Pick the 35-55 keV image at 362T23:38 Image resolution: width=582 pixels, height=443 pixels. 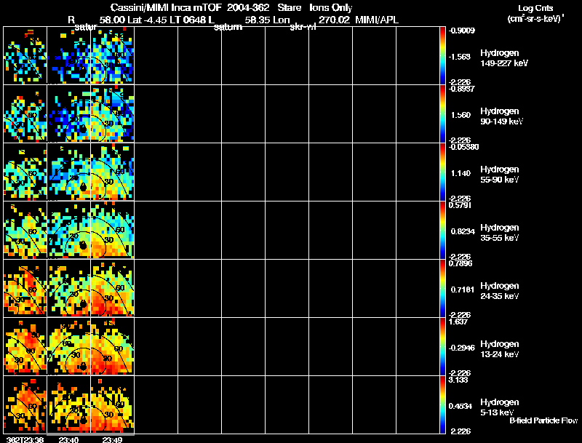click(x=25, y=230)
